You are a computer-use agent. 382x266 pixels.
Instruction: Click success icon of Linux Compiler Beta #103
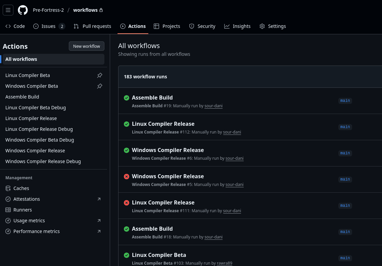(x=127, y=255)
